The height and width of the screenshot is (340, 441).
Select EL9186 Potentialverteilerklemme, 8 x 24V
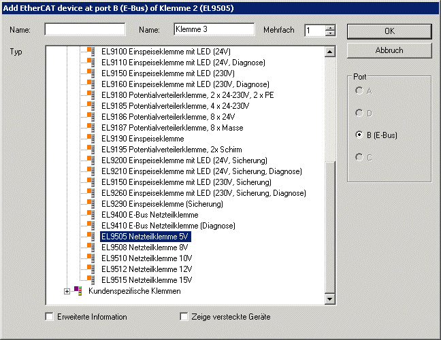168,117
